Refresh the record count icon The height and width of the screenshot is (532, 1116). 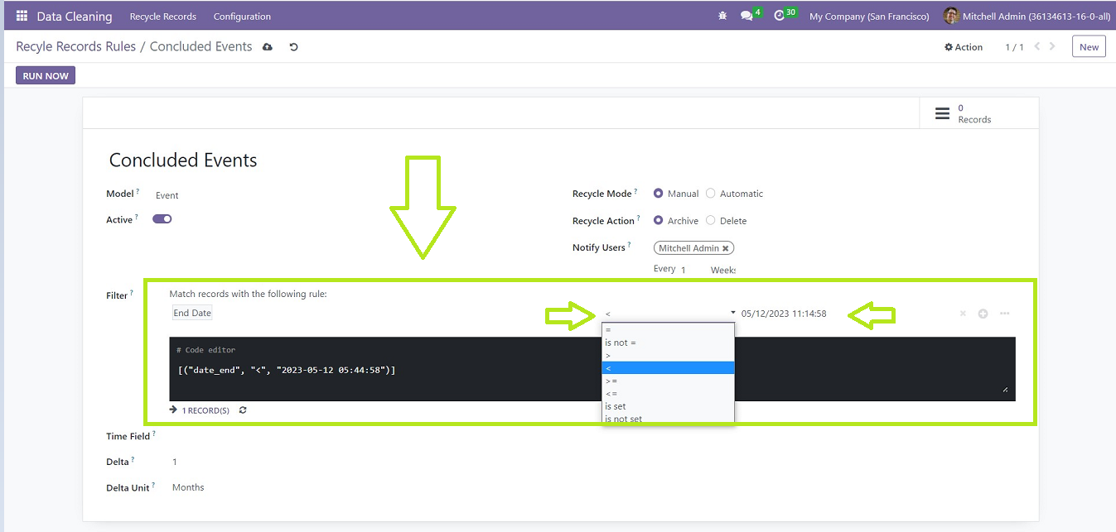click(242, 410)
